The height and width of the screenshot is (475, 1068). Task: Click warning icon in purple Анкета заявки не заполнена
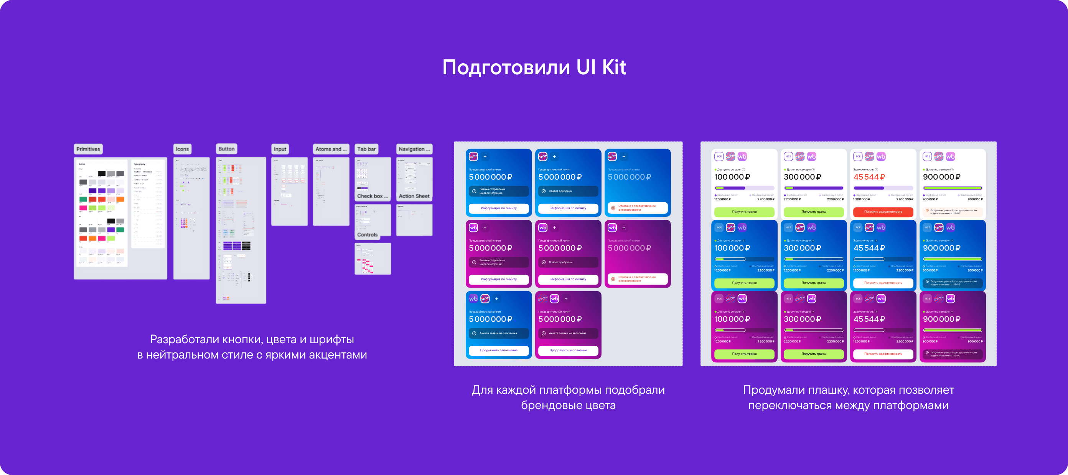click(x=544, y=333)
